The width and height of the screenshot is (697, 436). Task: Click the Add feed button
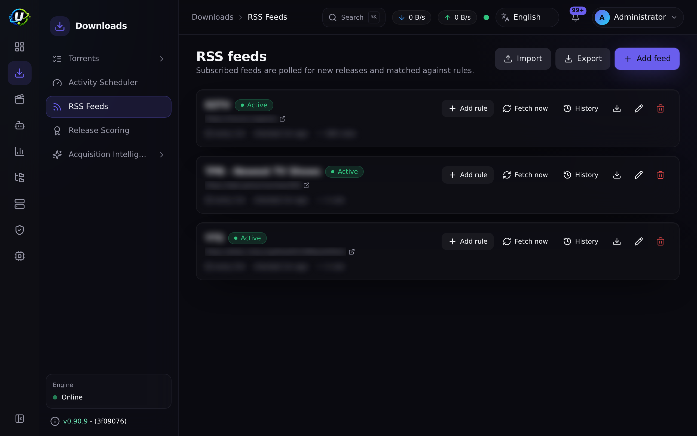[x=647, y=59]
